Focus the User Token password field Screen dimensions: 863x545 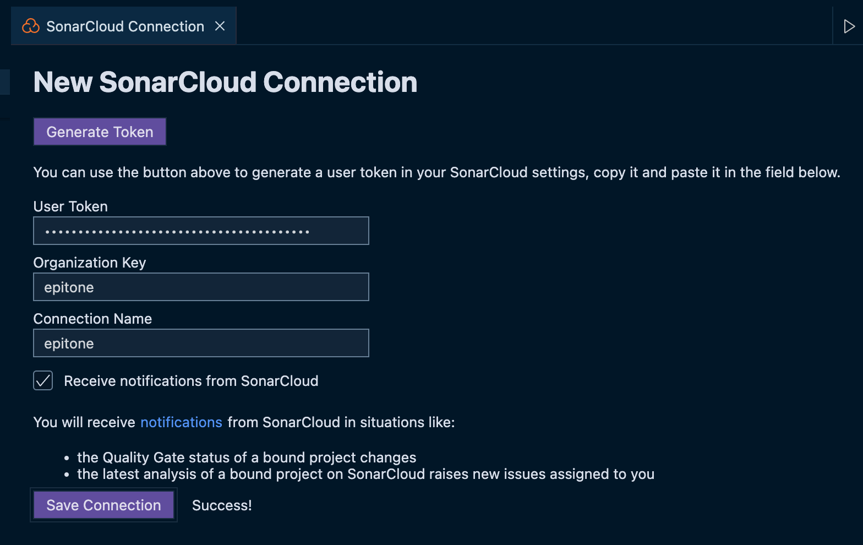point(201,231)
